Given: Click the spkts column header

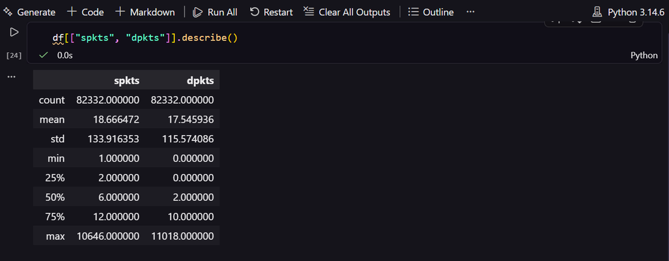Looking at the screenshot, I should tap(127, 80).
